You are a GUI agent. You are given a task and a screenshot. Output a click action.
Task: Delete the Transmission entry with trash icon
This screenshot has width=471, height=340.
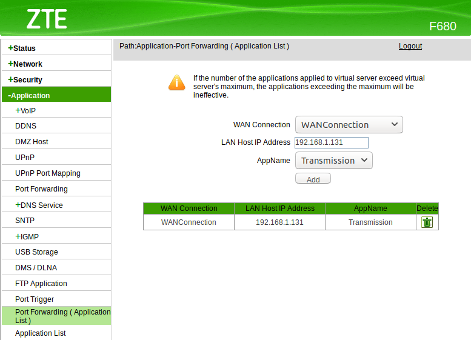[427, 222]
